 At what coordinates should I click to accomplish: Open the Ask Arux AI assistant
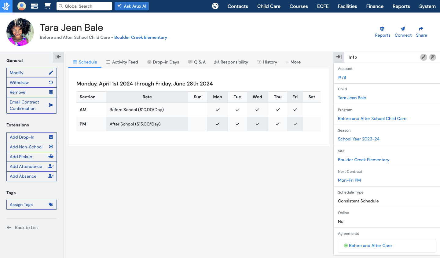[132, 6]
